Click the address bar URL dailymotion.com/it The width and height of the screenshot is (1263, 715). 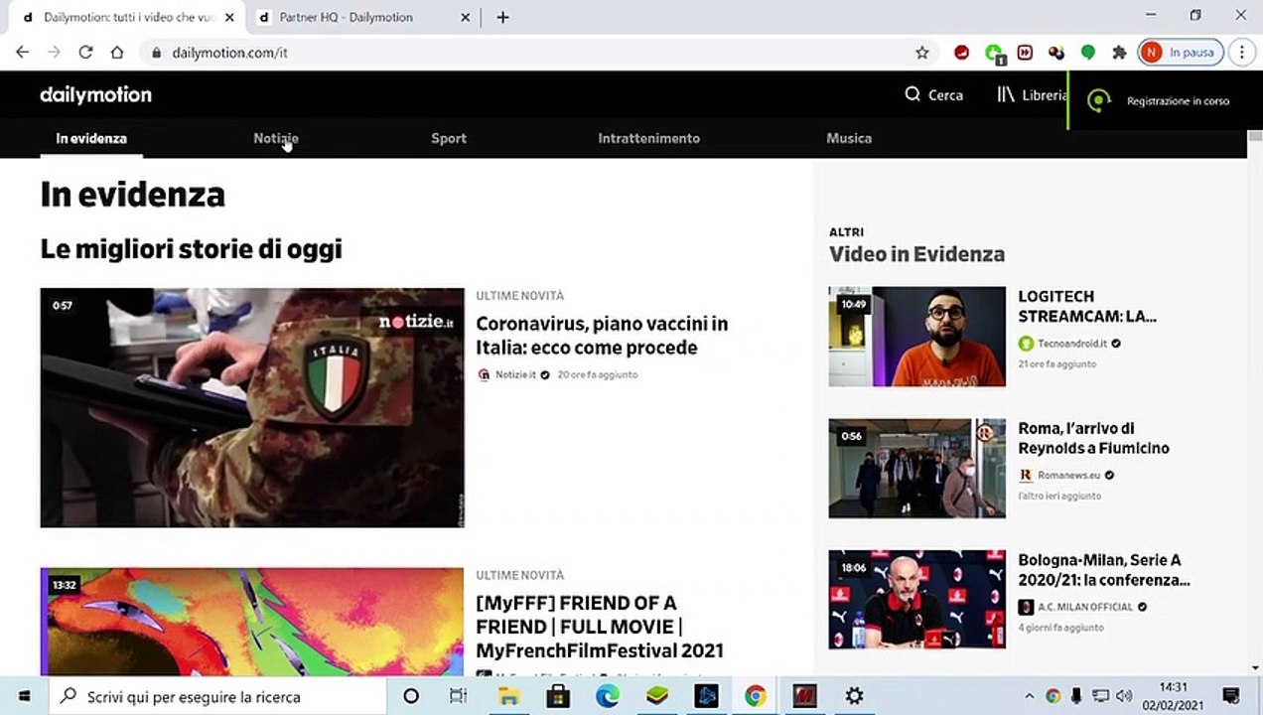click(x=229, y=53)
